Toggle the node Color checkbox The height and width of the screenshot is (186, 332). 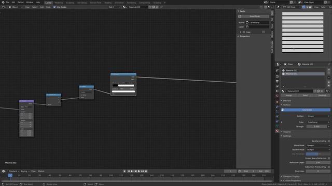244,32
